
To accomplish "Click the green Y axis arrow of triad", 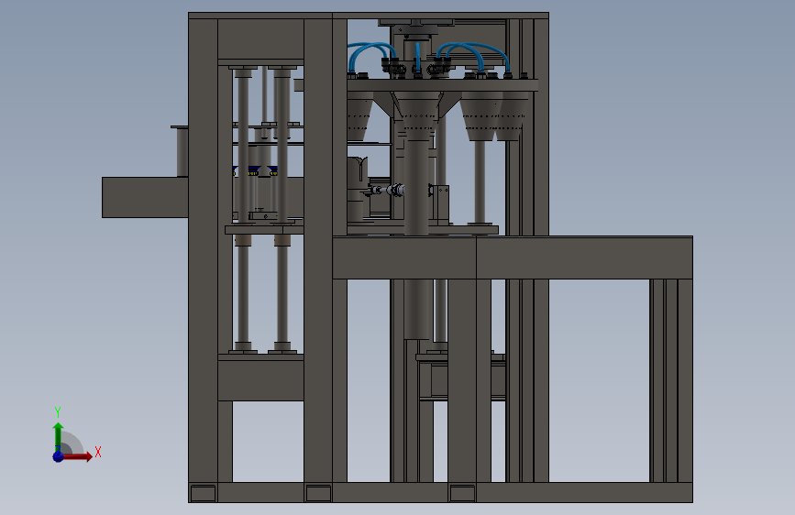I will point(58,437).
